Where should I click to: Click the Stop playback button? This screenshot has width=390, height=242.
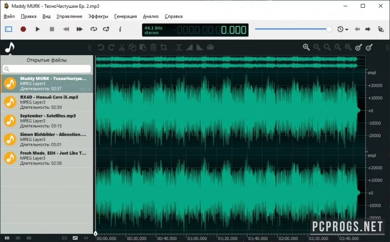52,29
